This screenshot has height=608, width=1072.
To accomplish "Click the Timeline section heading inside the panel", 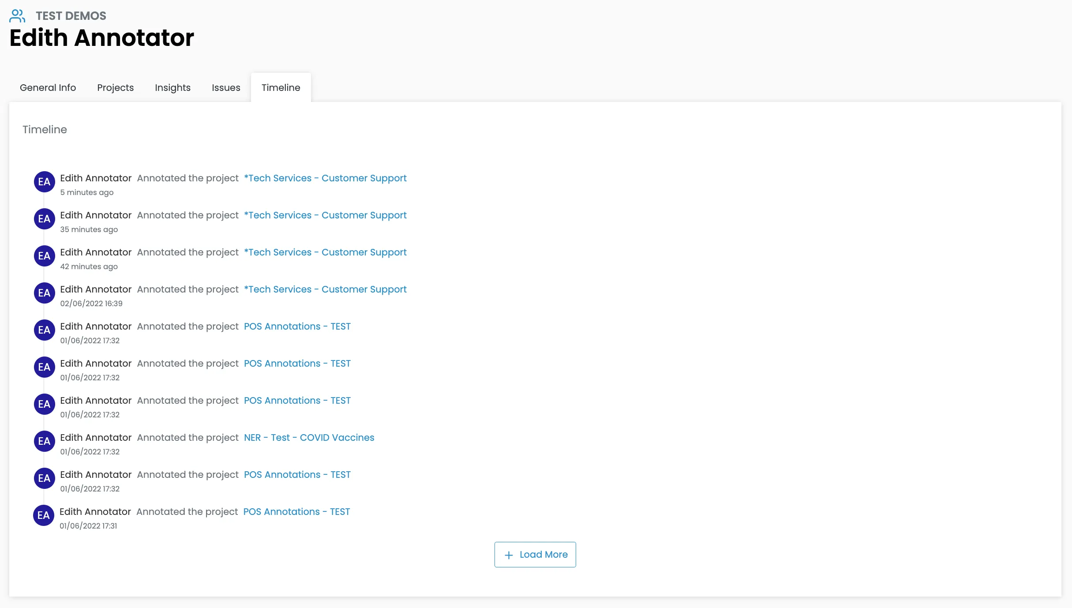I will (x=45, y=130).
